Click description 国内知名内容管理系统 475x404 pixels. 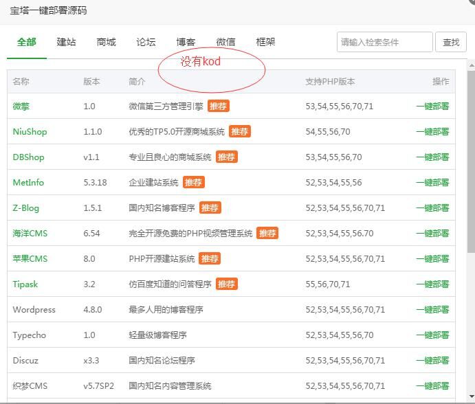[x=170, y=386]
